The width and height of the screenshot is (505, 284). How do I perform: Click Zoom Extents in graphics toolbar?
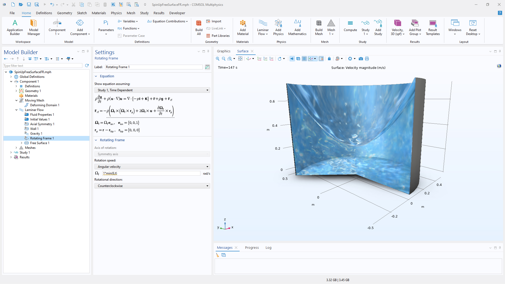pos(240,59)
